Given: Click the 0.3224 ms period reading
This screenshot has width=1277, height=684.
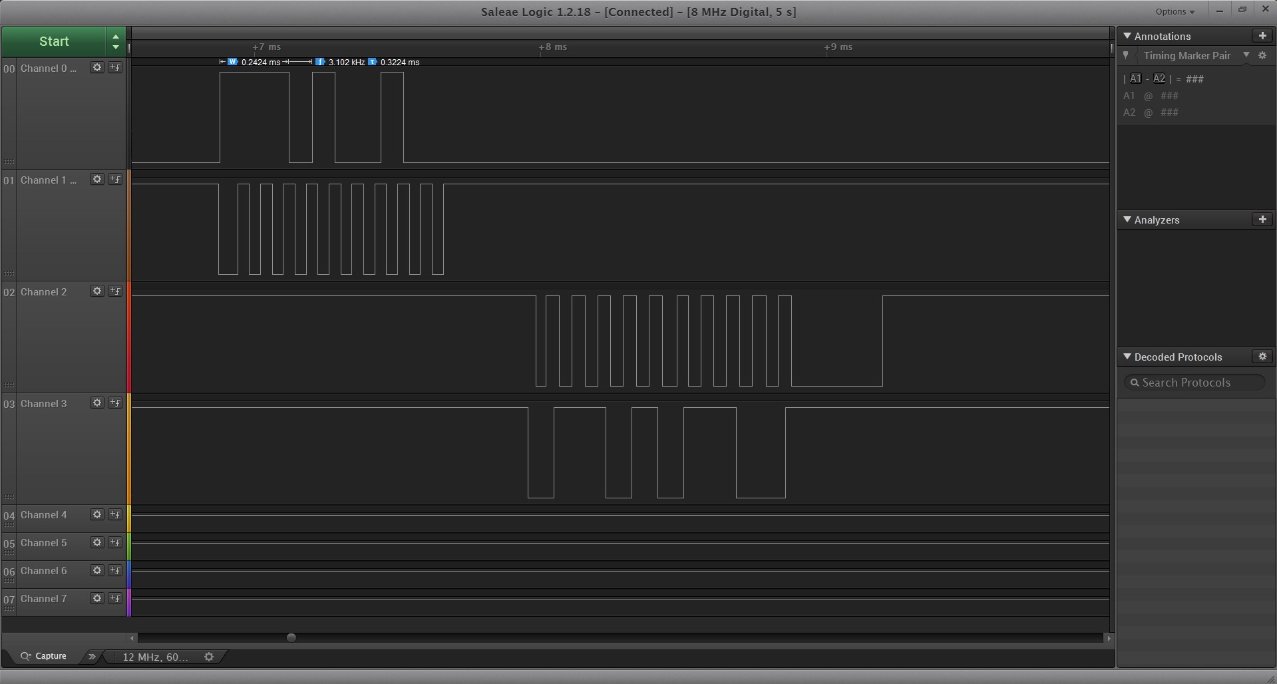Looking at the screenshot, I should coord(400,62).
